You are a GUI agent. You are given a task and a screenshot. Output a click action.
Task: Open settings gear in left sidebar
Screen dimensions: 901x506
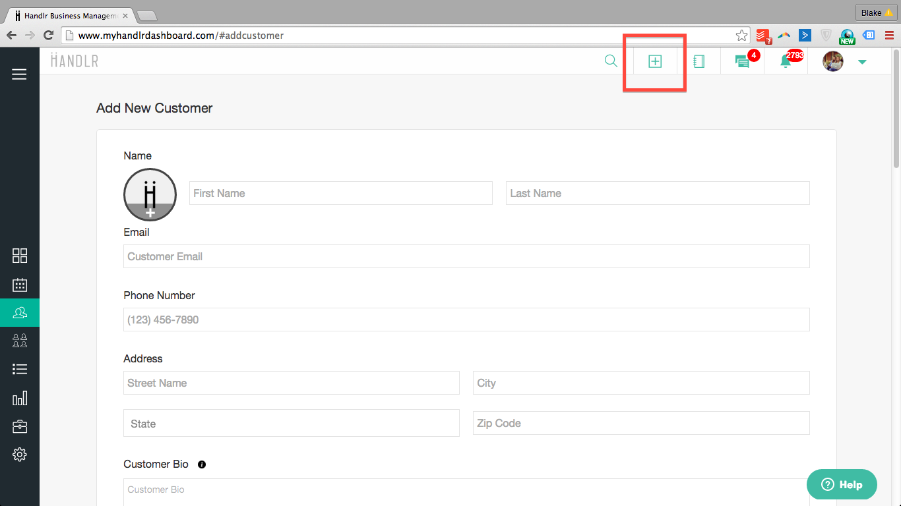[x=20, y=455]
